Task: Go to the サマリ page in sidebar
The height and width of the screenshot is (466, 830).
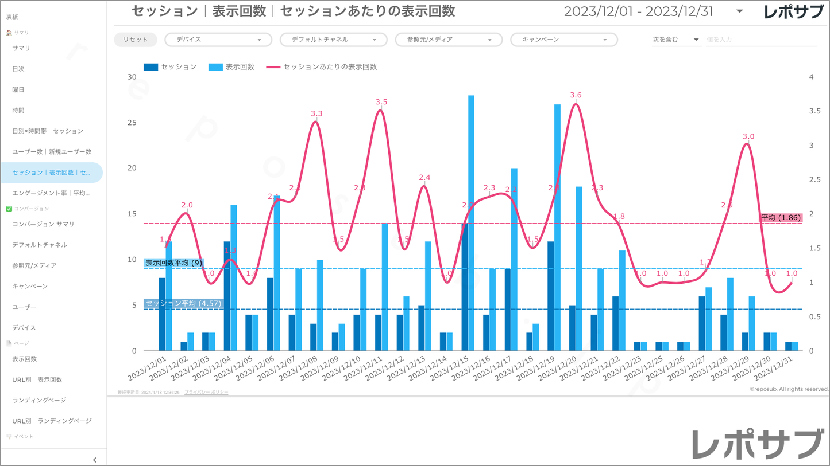Action: pos(21,48)
